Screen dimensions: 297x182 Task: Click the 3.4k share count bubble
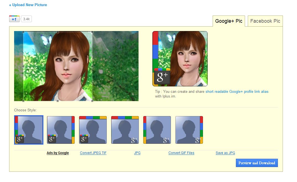click(26, 19)
